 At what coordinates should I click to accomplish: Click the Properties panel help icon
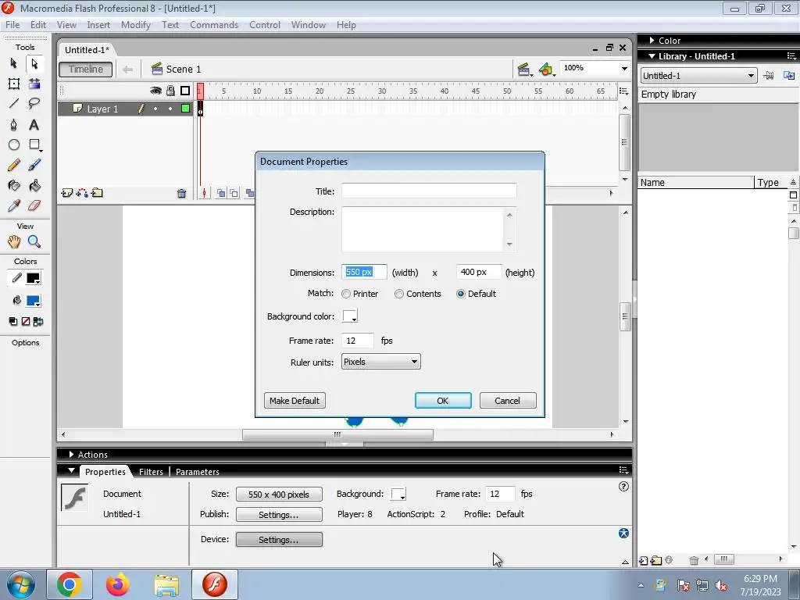coord(623,486)
